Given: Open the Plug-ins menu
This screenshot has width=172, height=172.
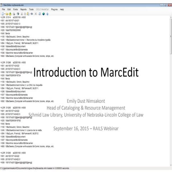Looking at the screenshot, I should pos(54,9).
